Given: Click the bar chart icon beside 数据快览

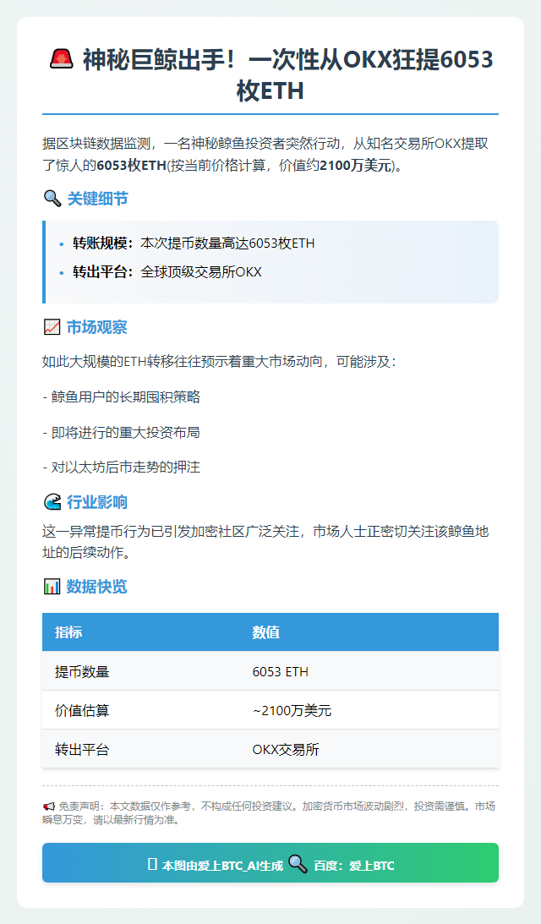Looking at the screenshot, I should click(x=52, y=587).
